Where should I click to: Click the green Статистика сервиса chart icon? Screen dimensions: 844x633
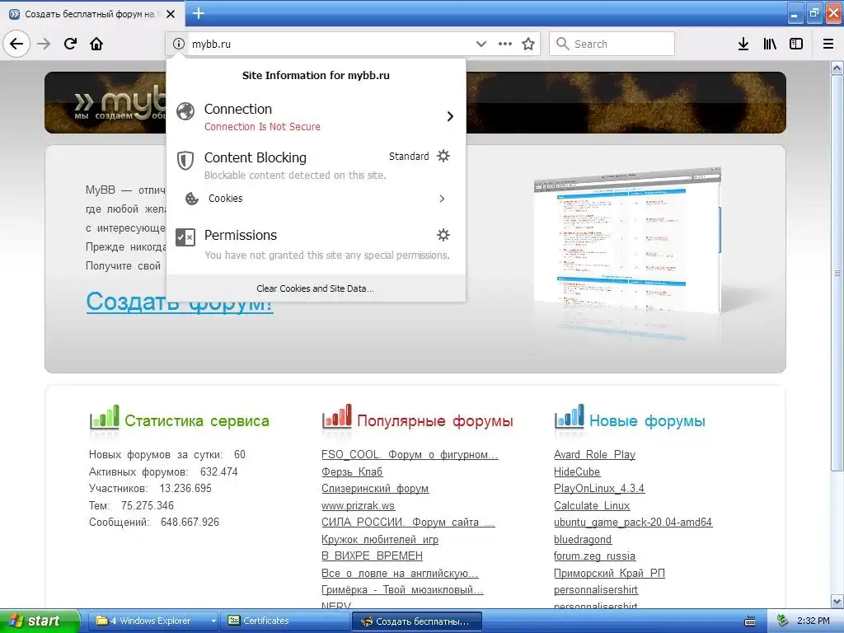click(105, 418)
